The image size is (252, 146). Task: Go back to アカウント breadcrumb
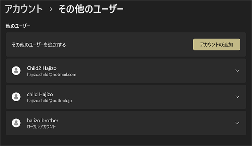pyautogui.click(x=24, y=9)
